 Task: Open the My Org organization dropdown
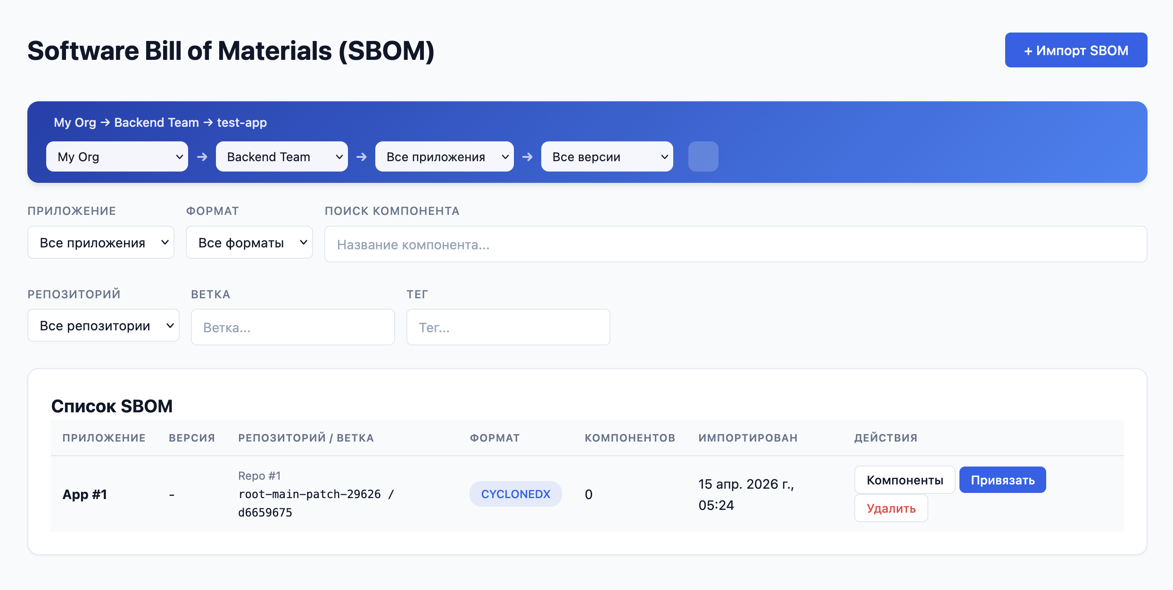click(x=117, y=157)
